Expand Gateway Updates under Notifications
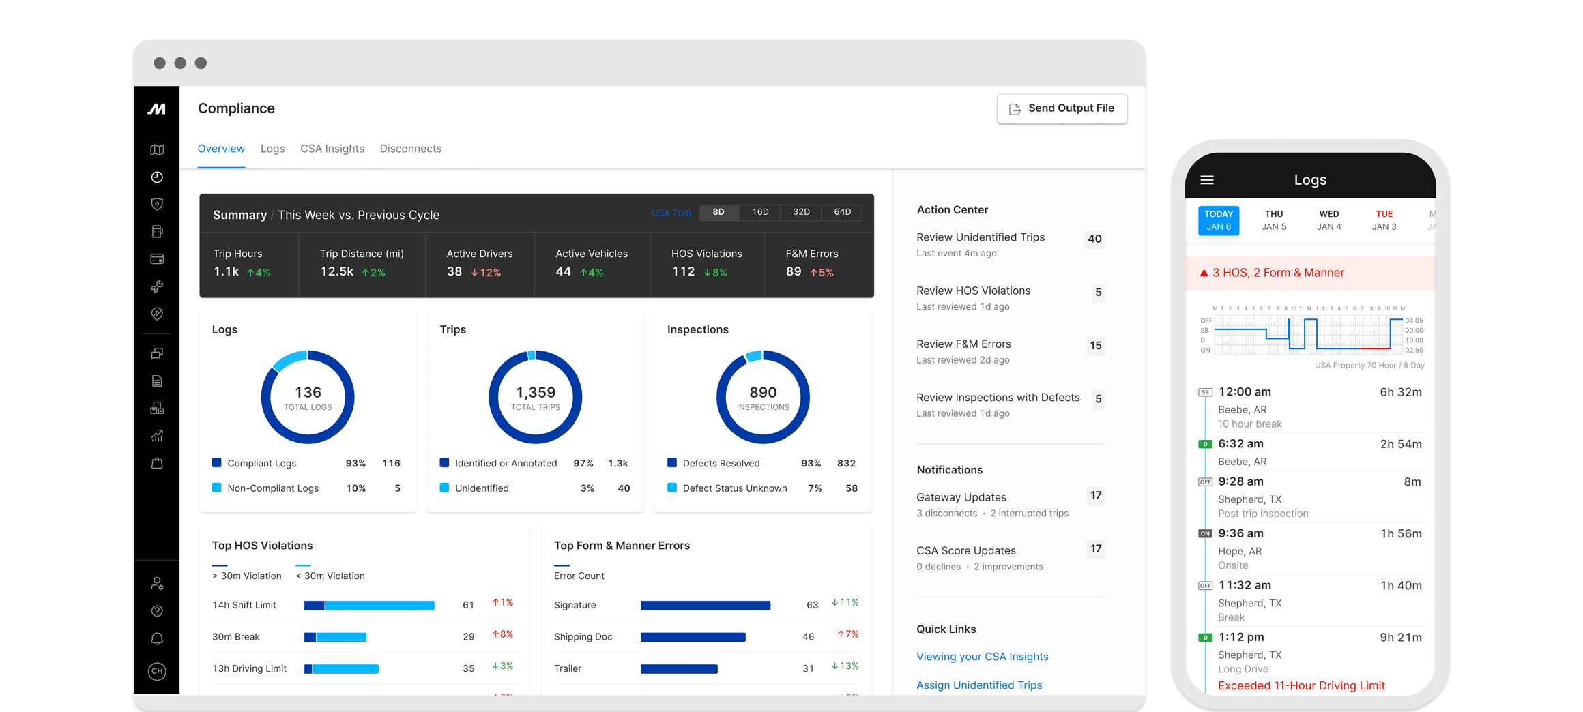This screenshot has height=712, width=1583. 961,497
